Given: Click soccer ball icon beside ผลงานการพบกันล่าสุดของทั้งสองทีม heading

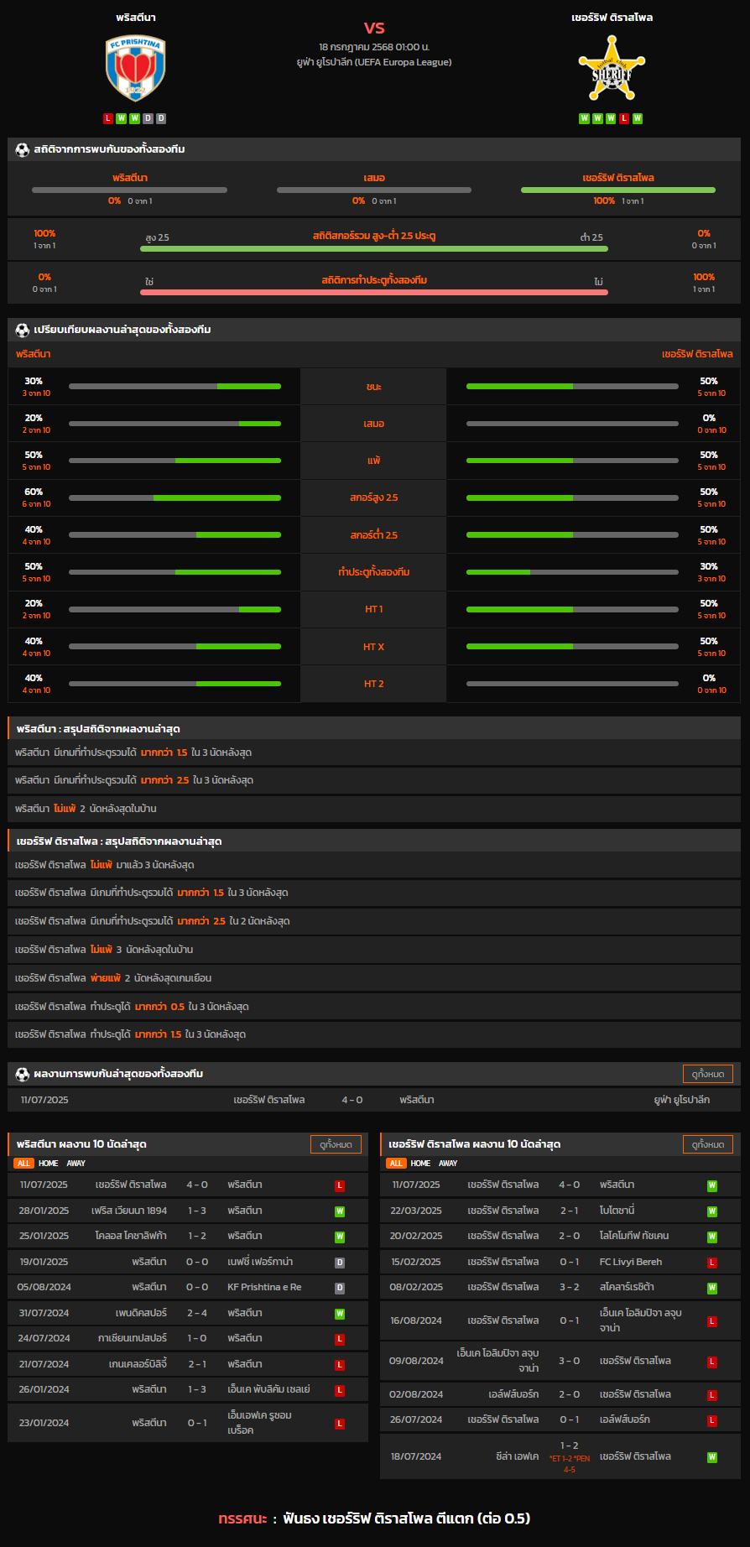Looking at the screenshot, I should 22,1074.
